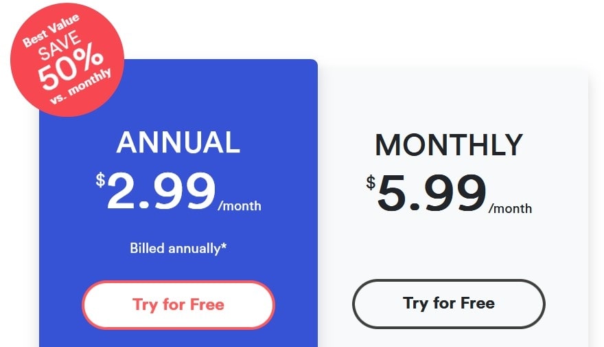This screenshot has width=604, height=347.
Task: Select the MONTHLY plan heading
Action: (x=449, y=145)
